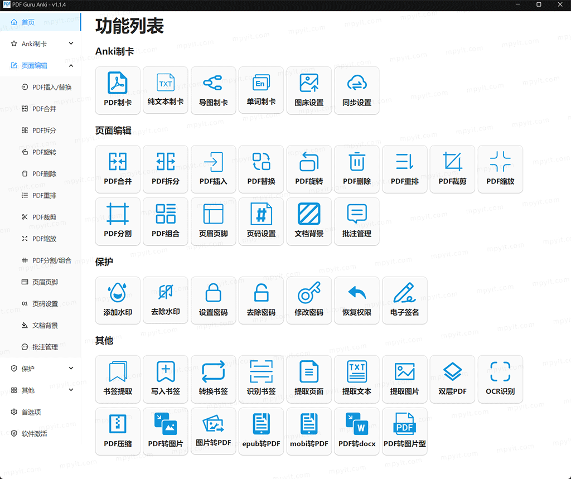Screen dimensions: 571x479
Task: Expand the Anki制卡 sidebar group
Action: 40,43
